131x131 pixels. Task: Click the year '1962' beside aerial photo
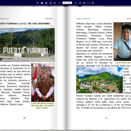(x=126, y=69)
